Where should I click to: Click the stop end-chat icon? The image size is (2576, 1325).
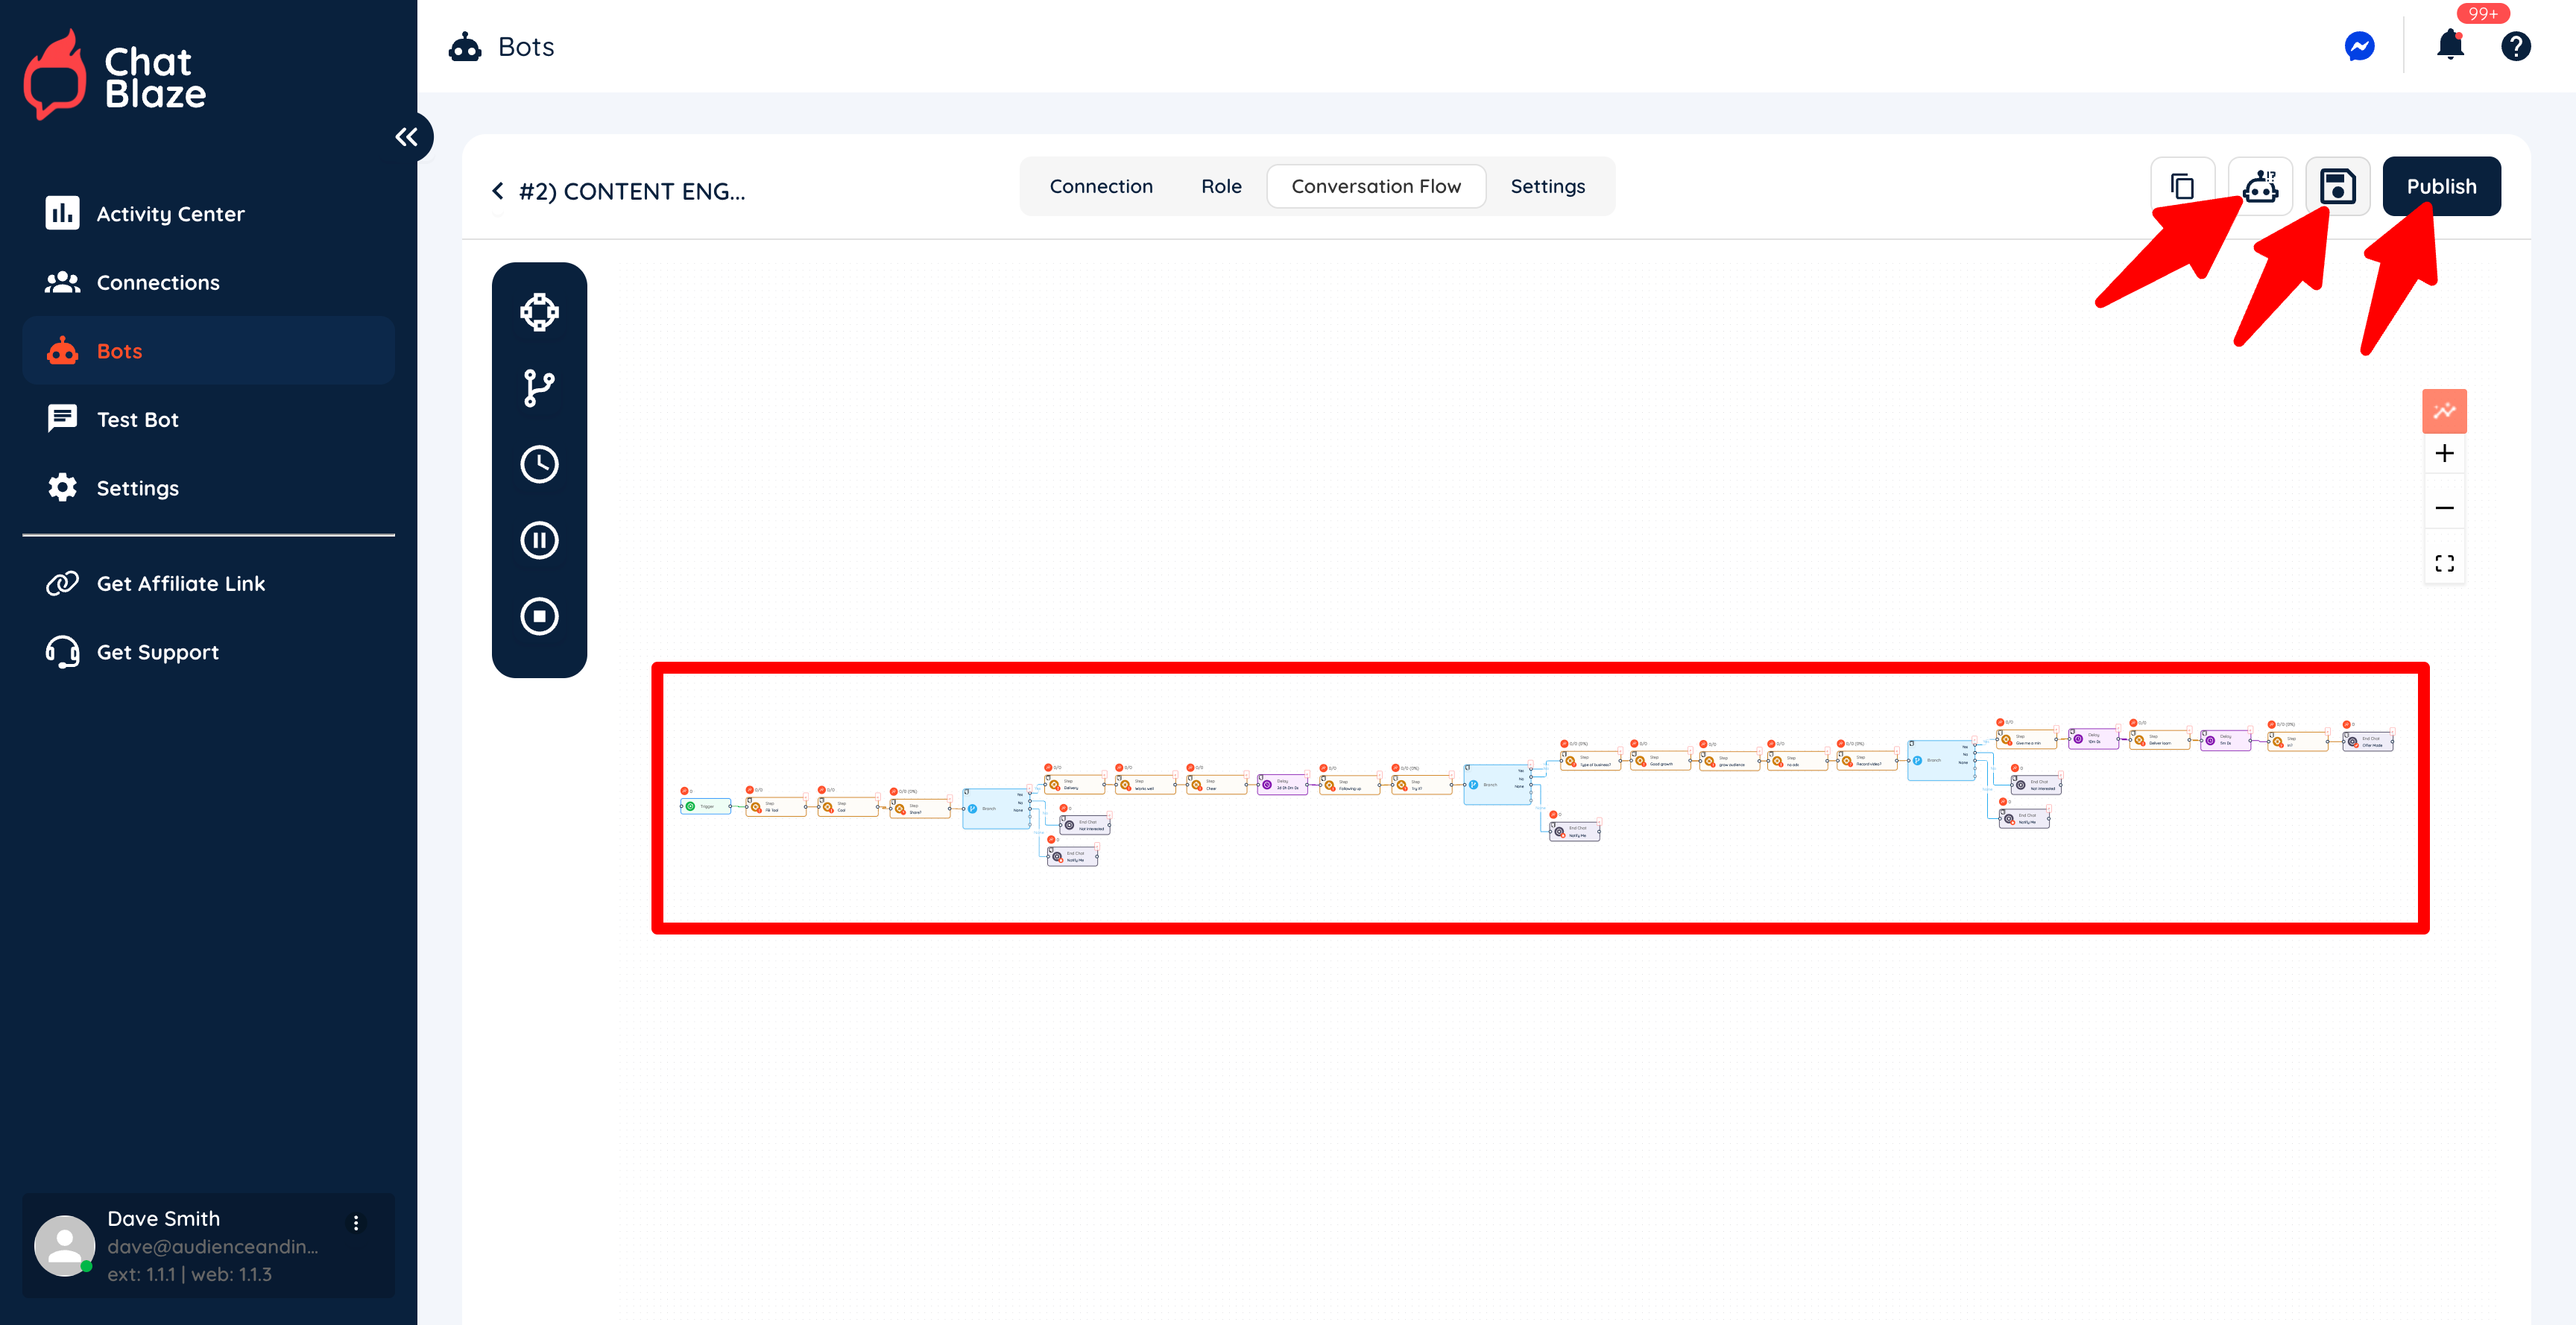coord(539,616)
